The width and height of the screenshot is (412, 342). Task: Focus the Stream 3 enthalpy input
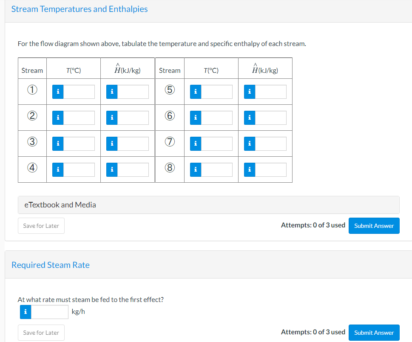pyautogui.click(x=133, y=144)
